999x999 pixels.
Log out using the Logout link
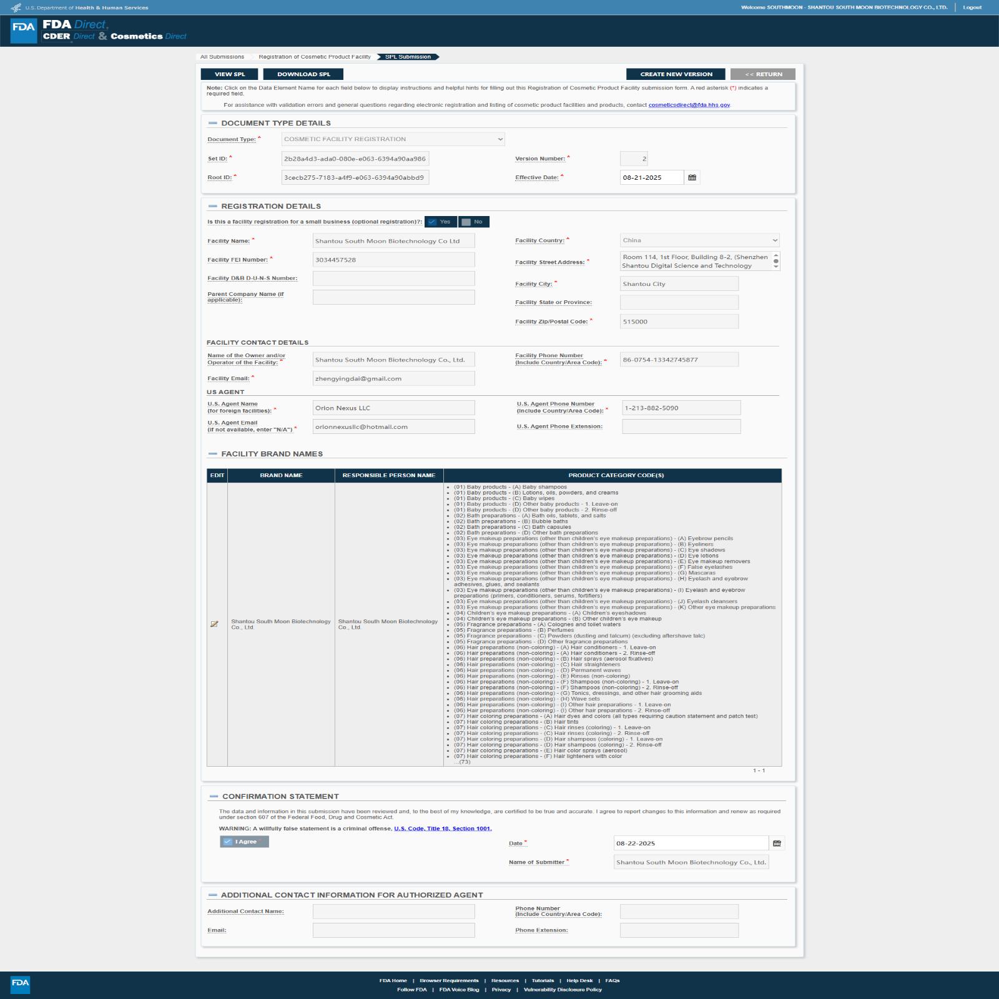[x=972, y=7]
